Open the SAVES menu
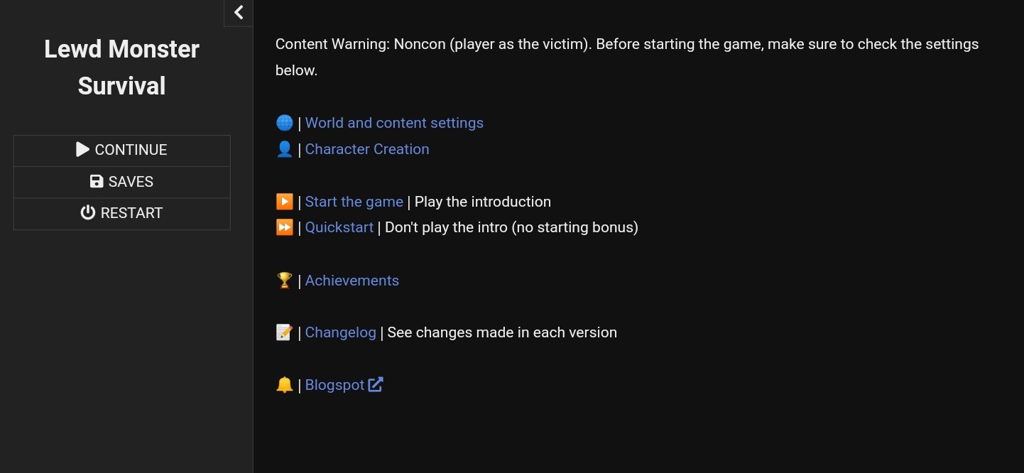 tap(122, 182)
